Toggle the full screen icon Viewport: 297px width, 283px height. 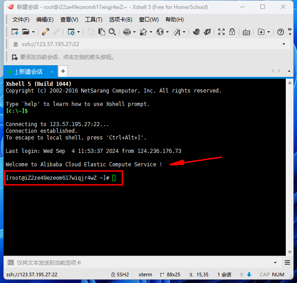click(x=221, y=32)
